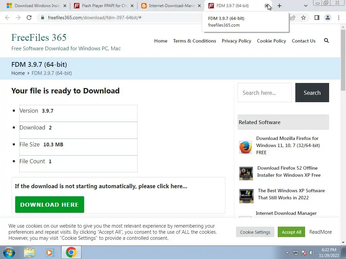Image resolution: width=346 pixels, height=259 pixels.
Task: Open the Privacy Policy page
Action: point(236,41)
